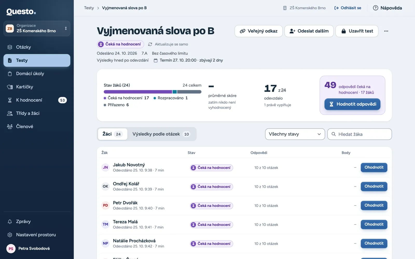415x259 pixels.
Task: Click the ZŠ Komenského Brno header label
Action: pyautogui.click(x=304, y=8)
